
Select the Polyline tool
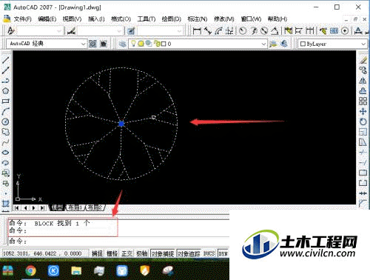click(x=5, y=81)
